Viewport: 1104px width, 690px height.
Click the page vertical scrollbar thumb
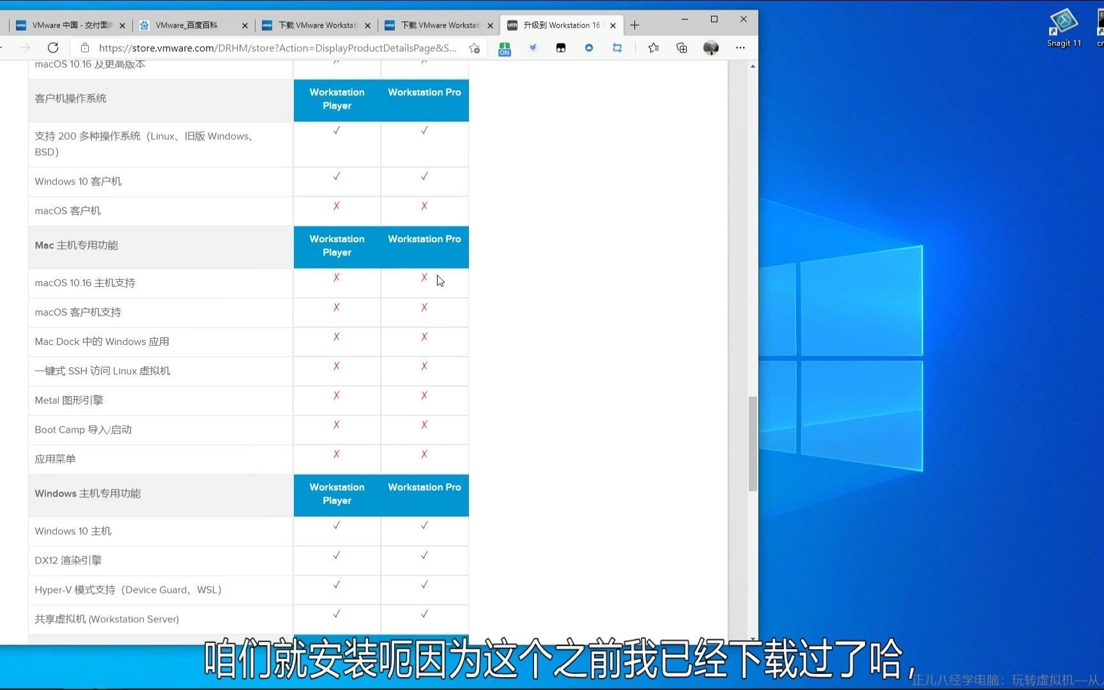(x=753, y=444)
